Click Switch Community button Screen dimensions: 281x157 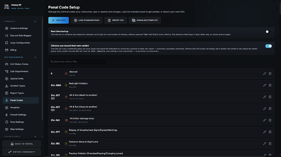(22, 152)
